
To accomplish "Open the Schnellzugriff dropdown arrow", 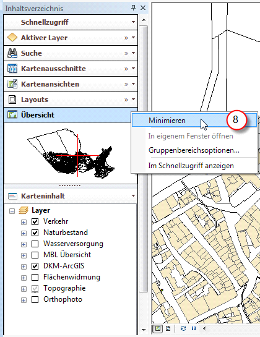I will point(134,22).
